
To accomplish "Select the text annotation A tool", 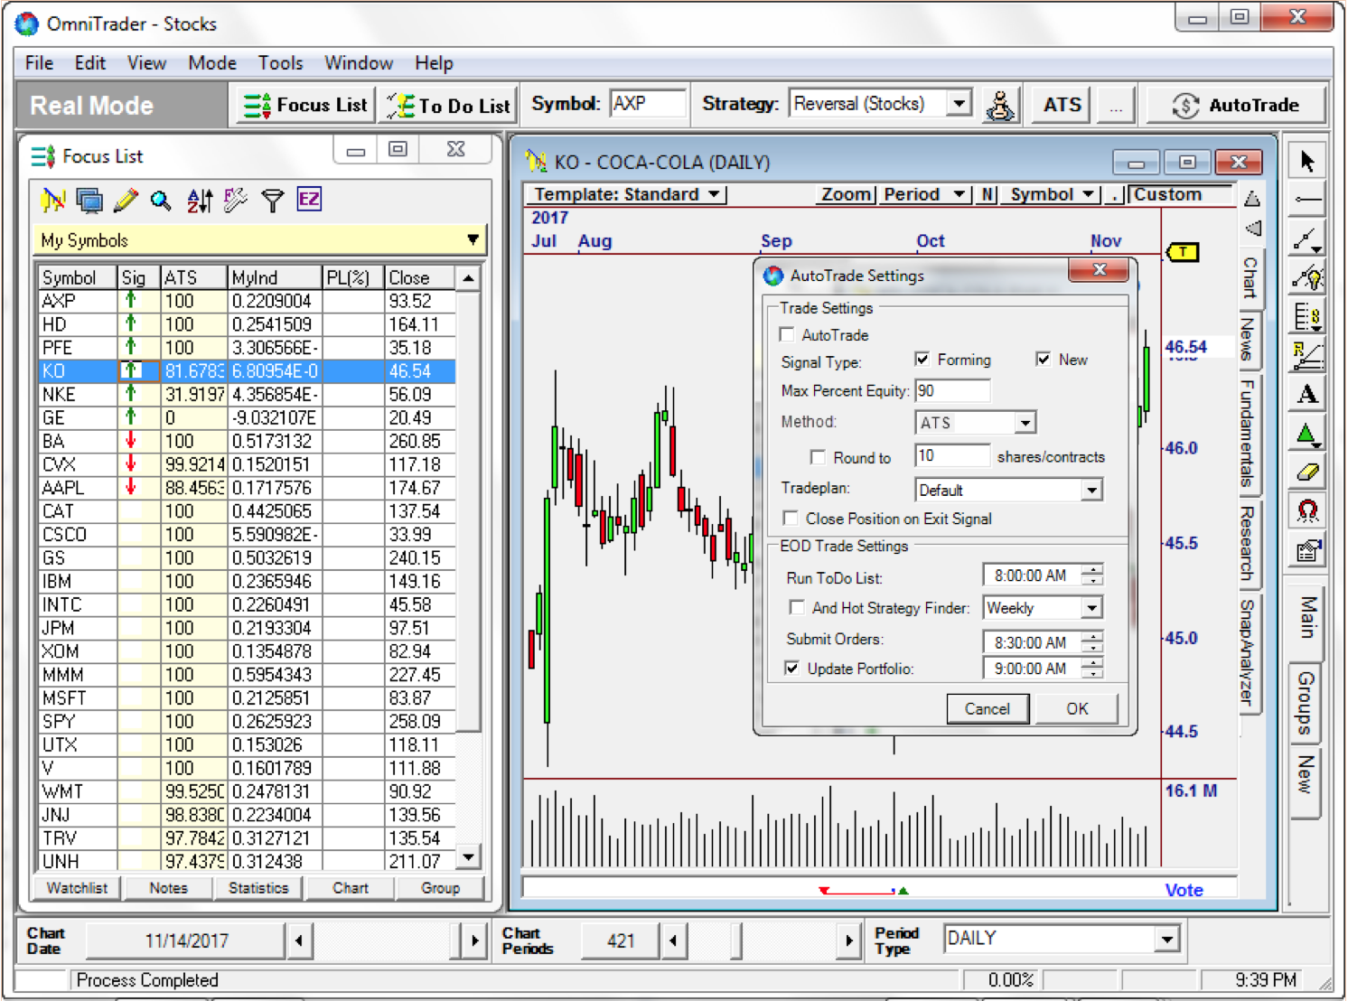I will [x=1306, y=394].
